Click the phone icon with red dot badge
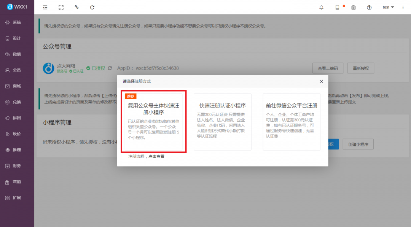Viewport: 411px width, 227px height. pyautogui.click(x=337, y=7)
